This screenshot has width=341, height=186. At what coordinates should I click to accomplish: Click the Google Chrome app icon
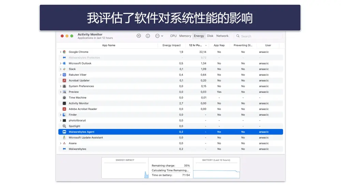64,52
